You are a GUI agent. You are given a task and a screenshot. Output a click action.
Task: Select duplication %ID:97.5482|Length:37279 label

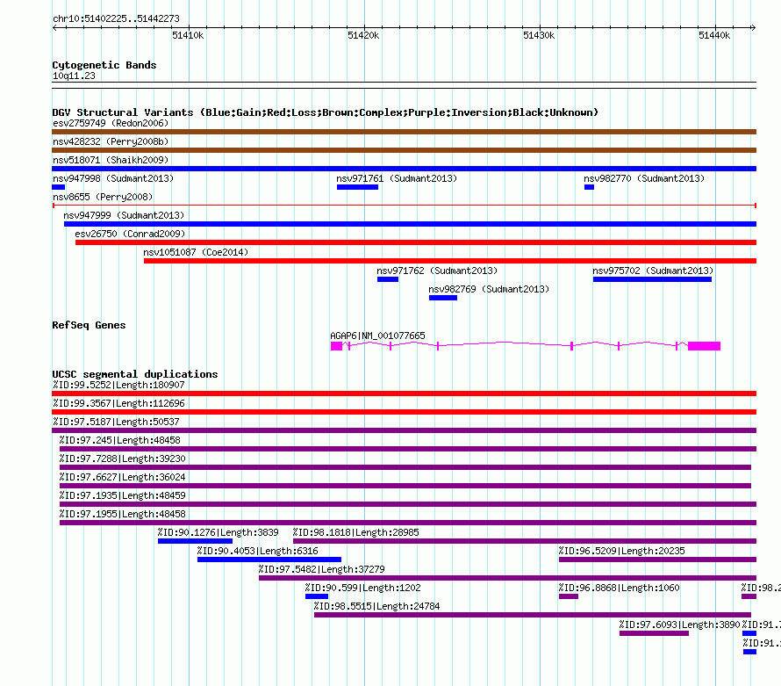pos(322,569)
